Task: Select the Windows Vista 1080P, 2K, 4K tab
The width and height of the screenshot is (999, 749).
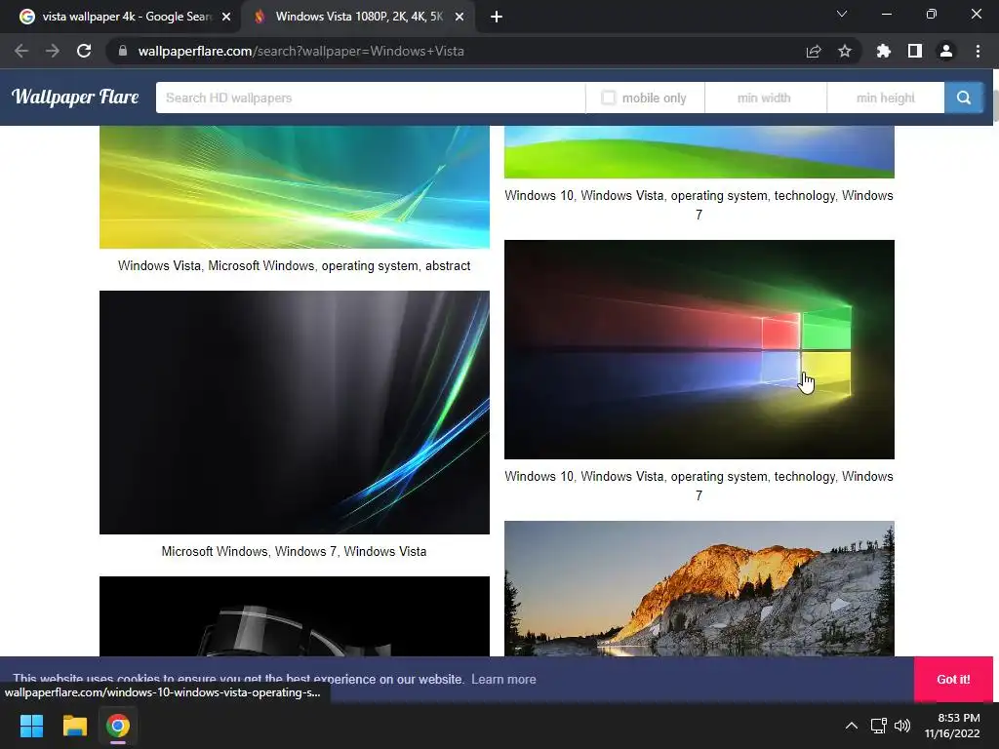Action: pyautogui.click(x=357, y=17)
